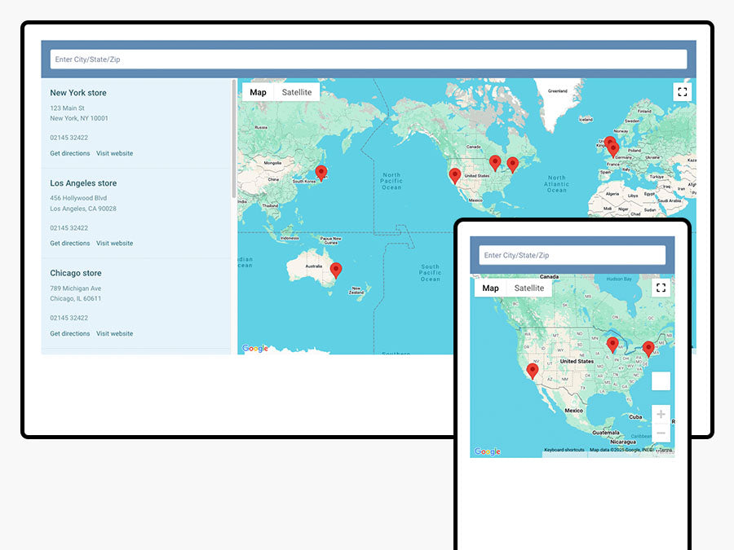Viewport: 734px width, 550px height.
Task: Select the Japan marker on desktop map
Action: point(321,172)
